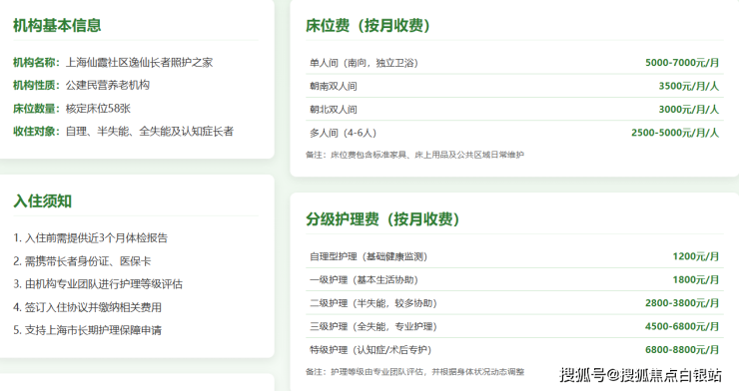Click the 1800元/月 price

696,280
